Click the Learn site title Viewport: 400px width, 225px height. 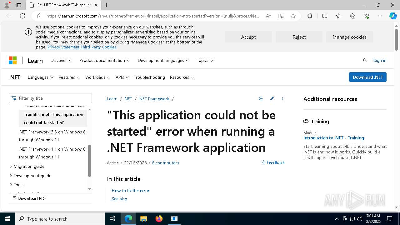tap(35, 61)
